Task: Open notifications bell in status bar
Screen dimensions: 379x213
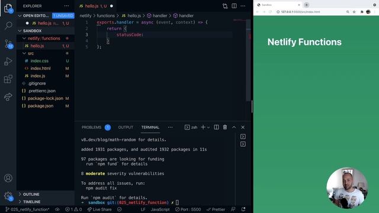Action: coord(243,209)
